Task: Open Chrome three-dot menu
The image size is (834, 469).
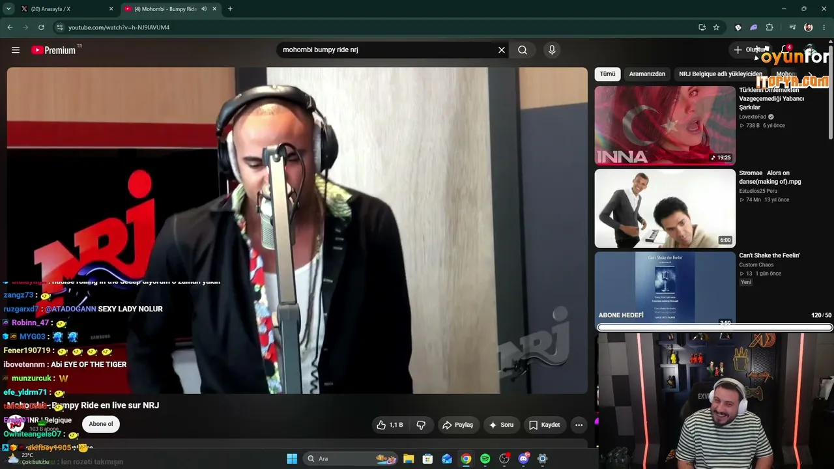Action: tap(824, 27)
